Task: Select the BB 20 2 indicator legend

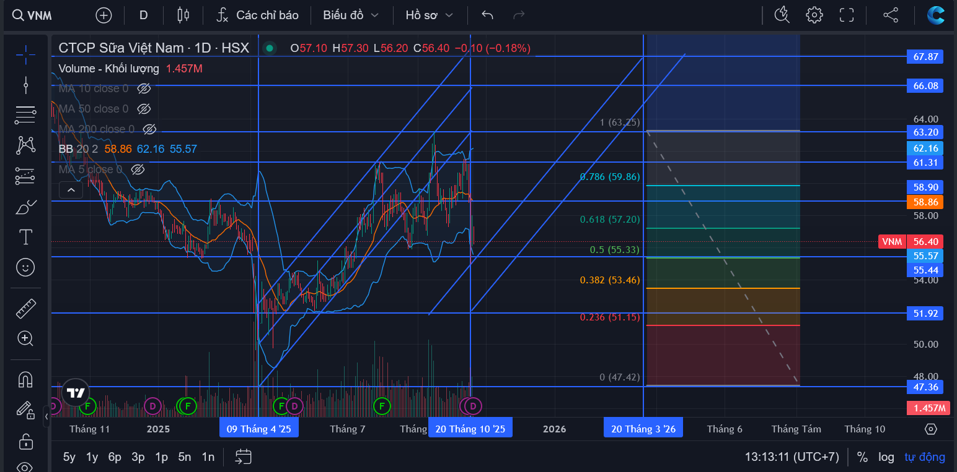Action: tap(78, 149)
